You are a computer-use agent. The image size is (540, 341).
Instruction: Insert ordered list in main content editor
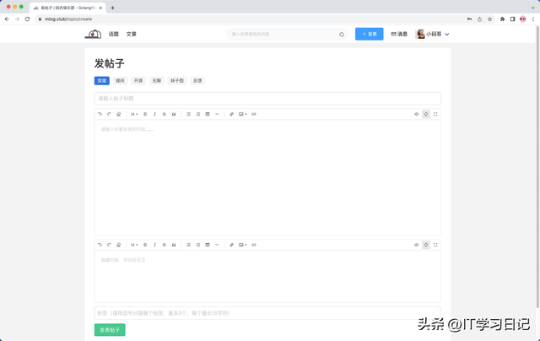198,114
